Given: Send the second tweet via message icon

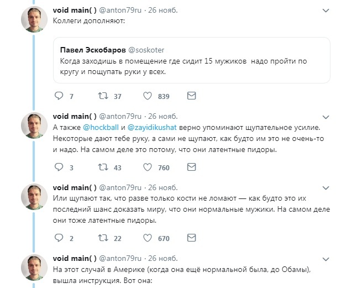Looking at the screenshot, I should (191, 167).
